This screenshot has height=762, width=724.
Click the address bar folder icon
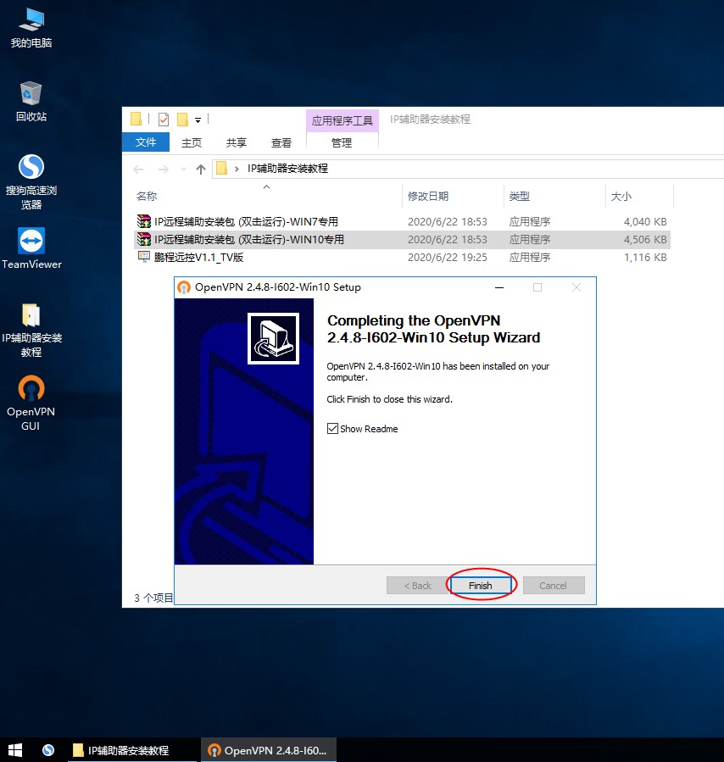click(x=221, y=169)
